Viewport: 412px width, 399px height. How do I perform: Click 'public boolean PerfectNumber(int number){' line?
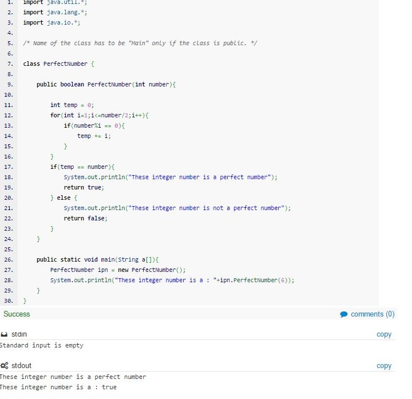[106, 84]
